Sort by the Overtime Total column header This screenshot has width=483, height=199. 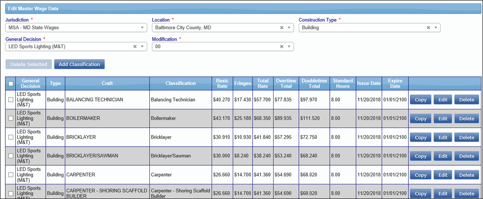[286, 83]
